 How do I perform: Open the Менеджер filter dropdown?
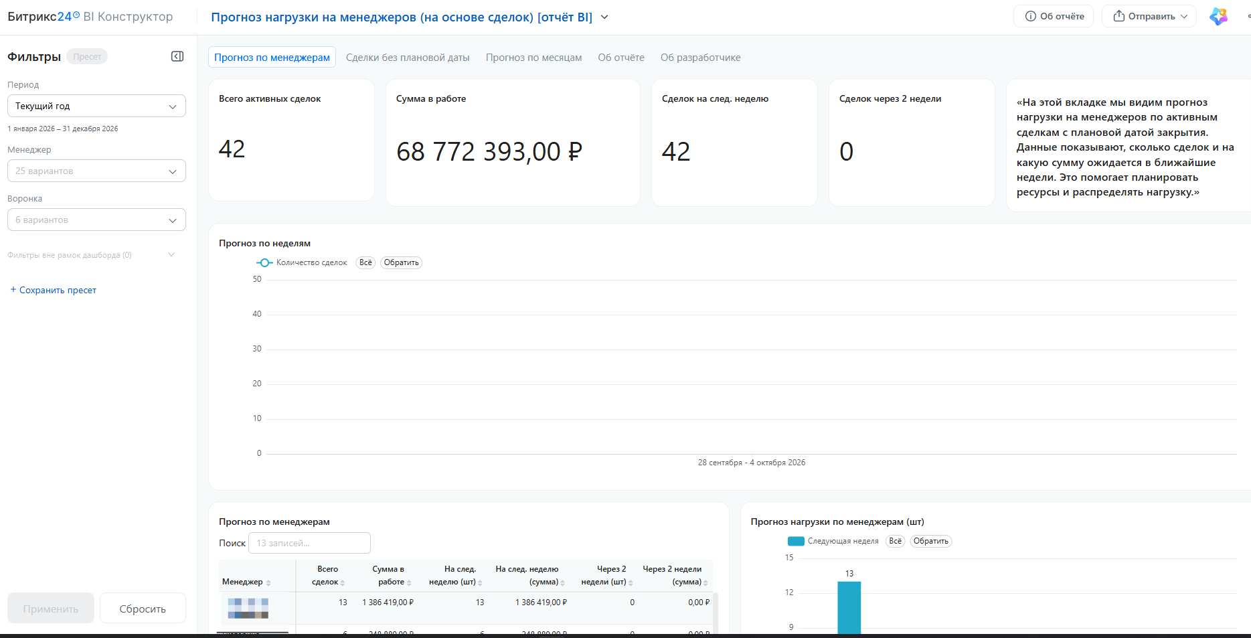pos(96,171)
